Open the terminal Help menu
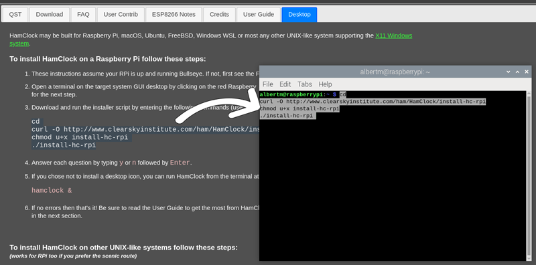Image resolution: width=536 pixels, height=265 pixels. click(x=325, y=84)
